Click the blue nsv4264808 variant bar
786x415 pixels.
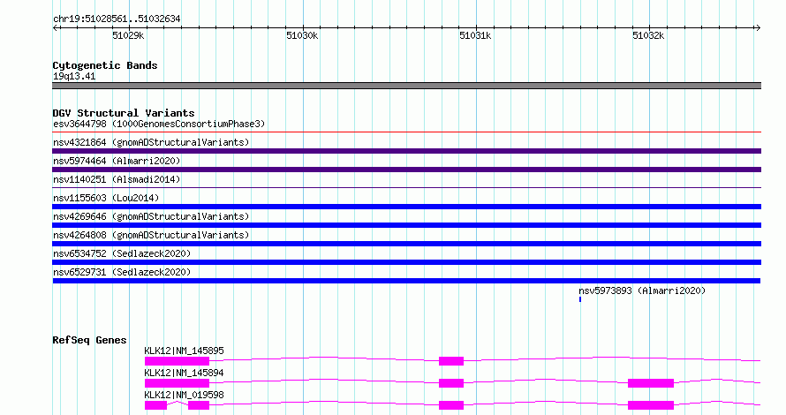coord(406,244)
